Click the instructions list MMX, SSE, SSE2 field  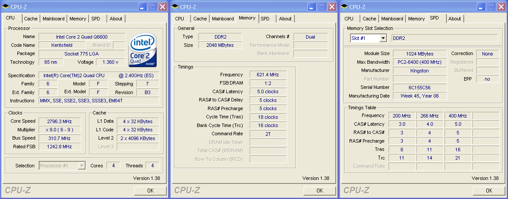click(x=99, y=101)
